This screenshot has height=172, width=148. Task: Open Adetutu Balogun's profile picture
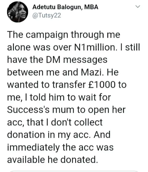coord(18,12)
